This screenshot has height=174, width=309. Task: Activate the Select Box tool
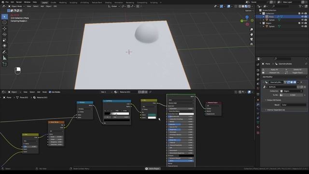[4, 17]
